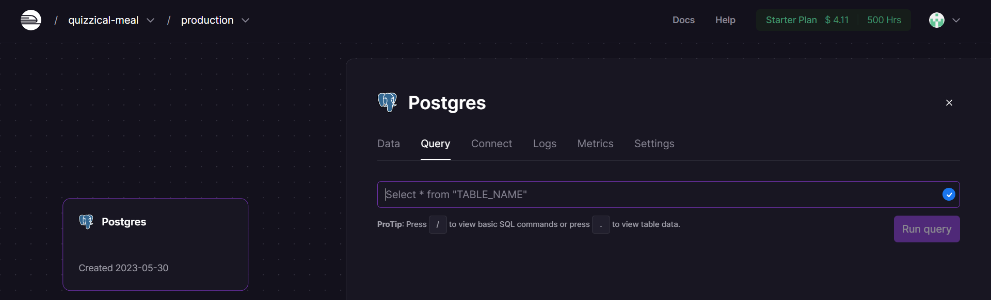Click the Postgres elephant icon in panel header
991x300 pixels.
pos(388,102)
